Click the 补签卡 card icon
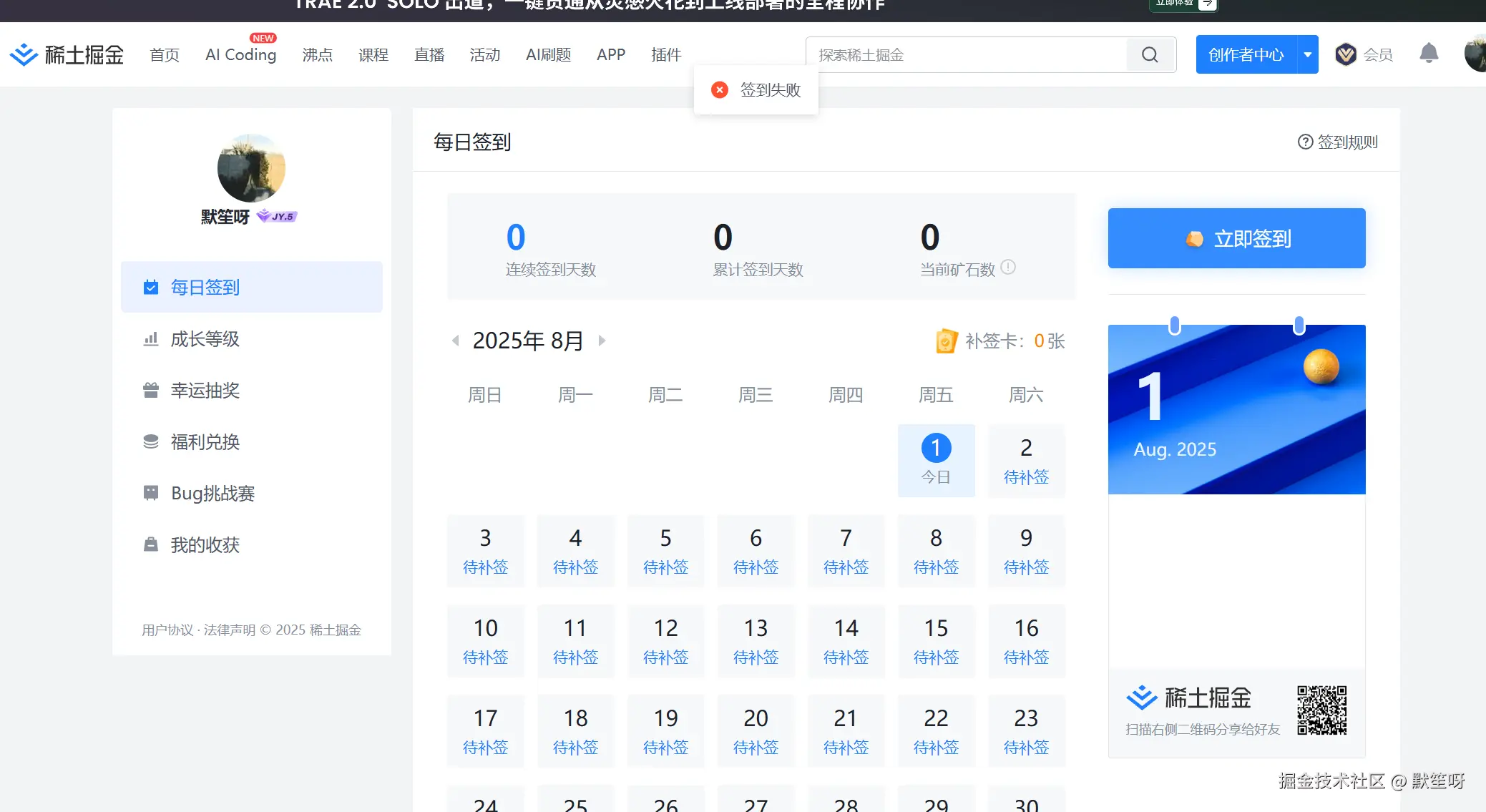 pyautogui.click(x=947, y=341)
